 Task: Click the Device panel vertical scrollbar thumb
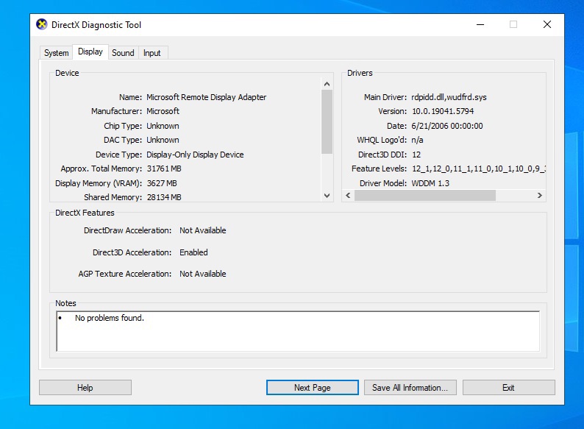click(327, 122)
